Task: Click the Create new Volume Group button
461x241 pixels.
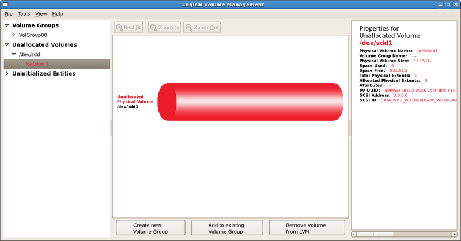Action: coord(150,228)
